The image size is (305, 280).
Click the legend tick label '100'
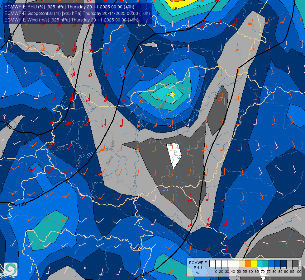298,272
